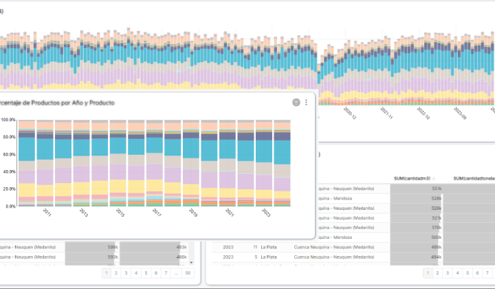Click 2023 year cell in month 5 row
Screen dimensions: 495x289
[228, 257]
